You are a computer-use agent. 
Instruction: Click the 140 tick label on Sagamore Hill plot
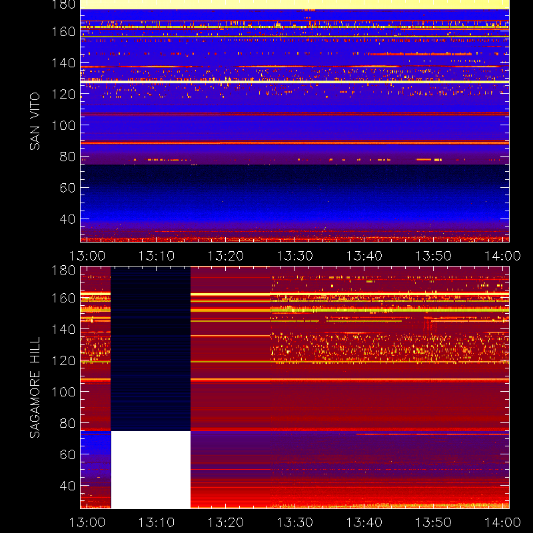coord(63,329)
